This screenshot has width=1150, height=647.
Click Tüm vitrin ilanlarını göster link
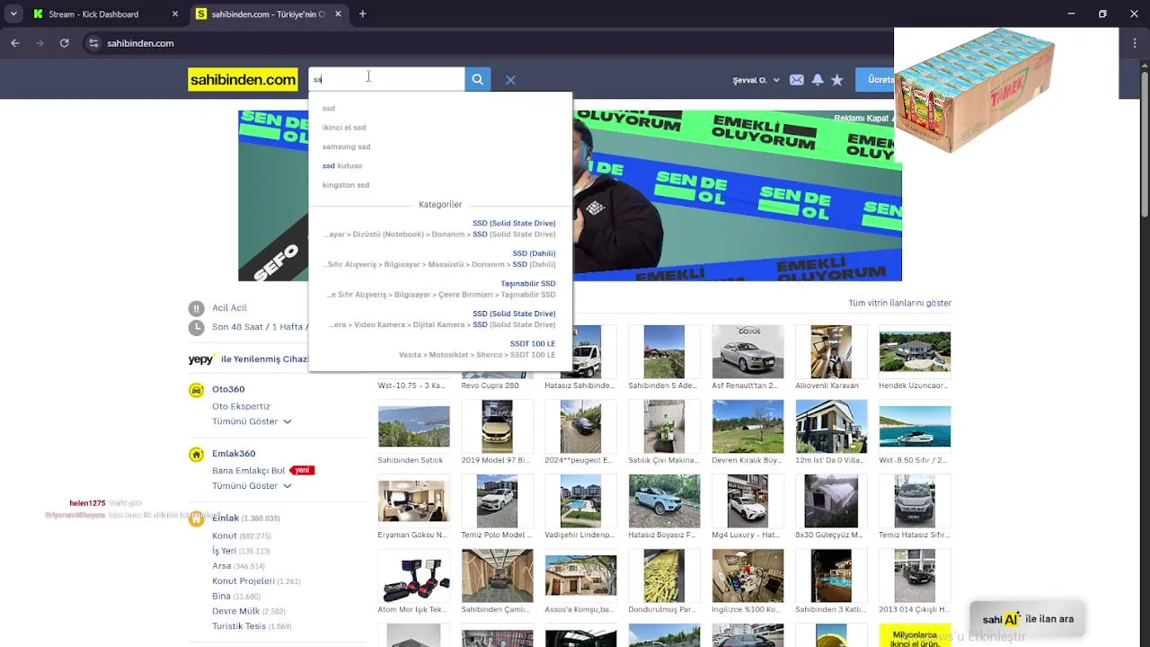899,304
